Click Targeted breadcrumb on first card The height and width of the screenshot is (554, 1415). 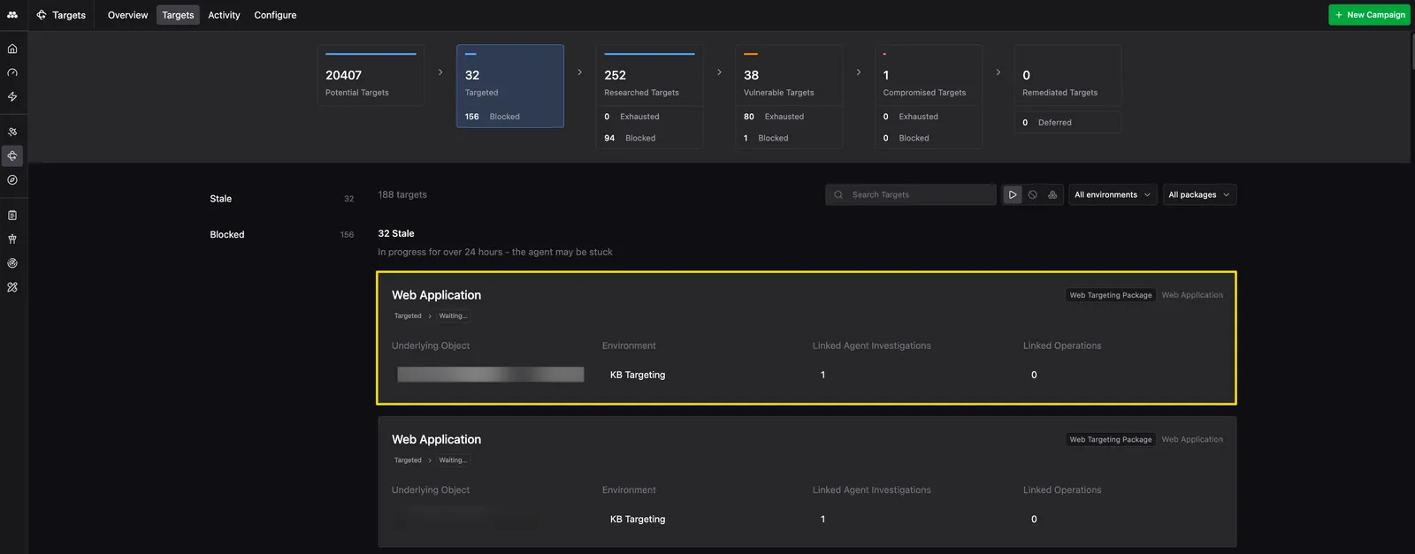coord(408,315)
